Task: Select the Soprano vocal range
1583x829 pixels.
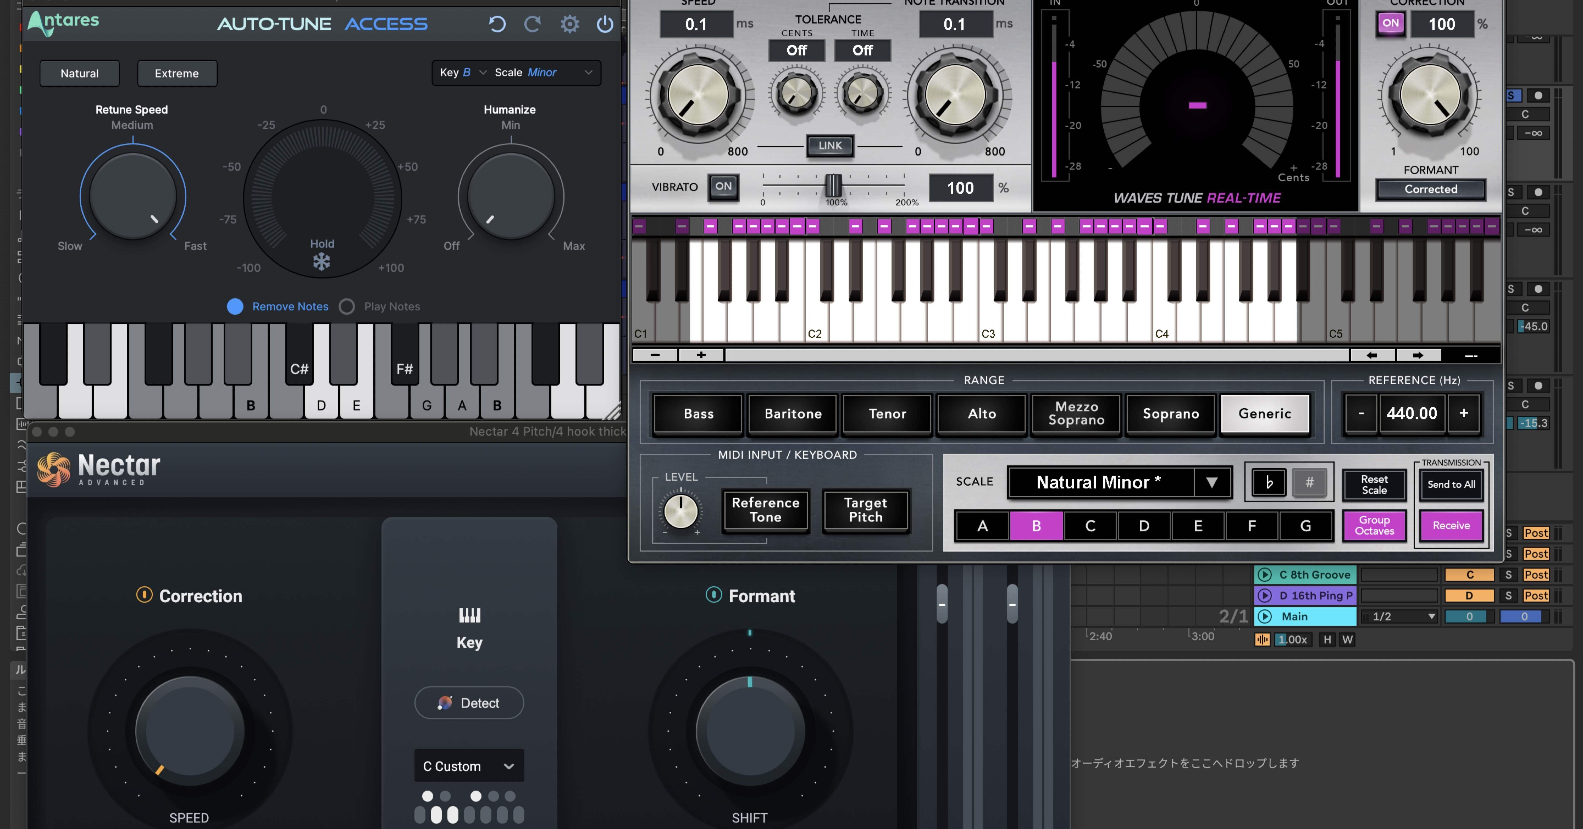Action: click(x=1171, y=414)
